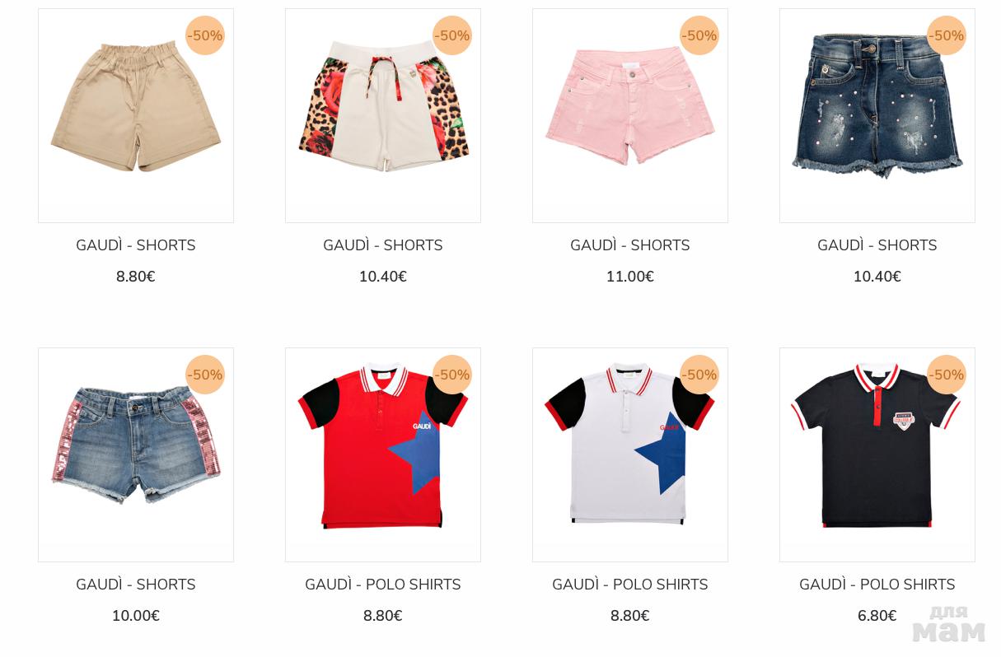Open the black polo shirt image
Viewport: 1001px width, 657px height.
coord(877,454)
